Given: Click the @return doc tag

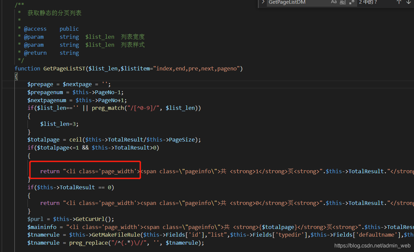Looking at the screenshot, I should 35,53.
